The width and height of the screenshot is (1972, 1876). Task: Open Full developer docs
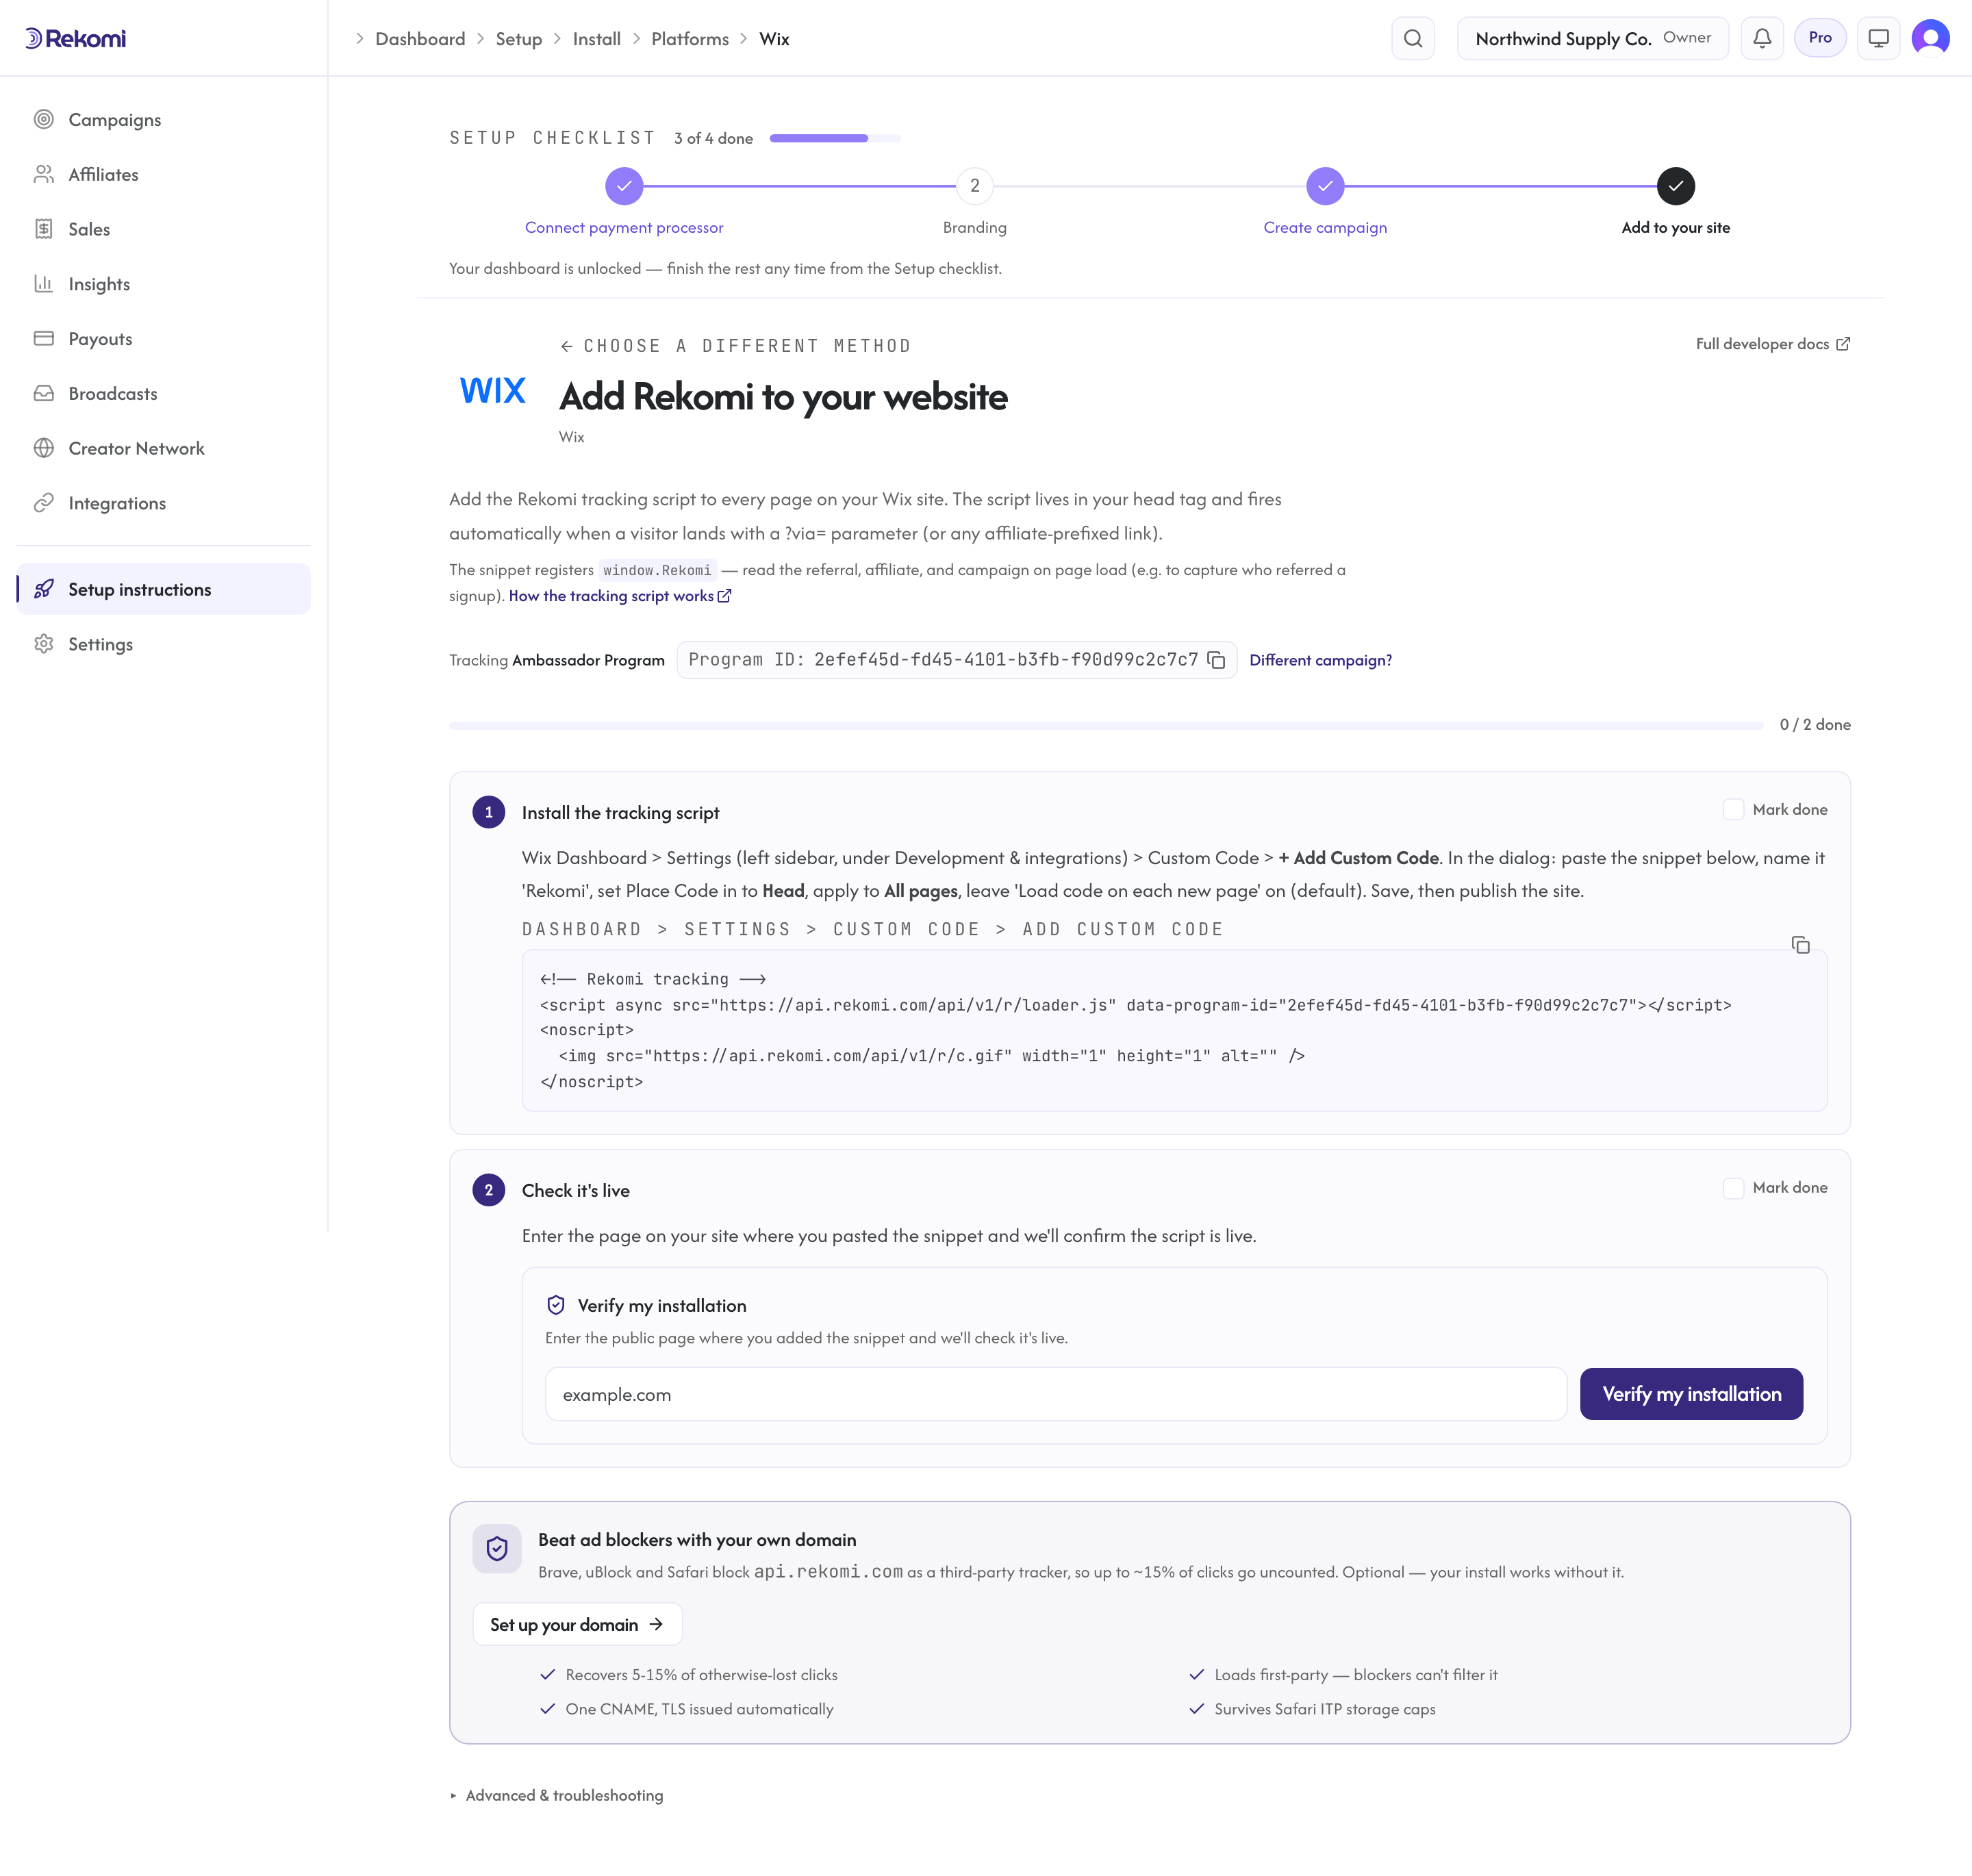(1772, 344)
